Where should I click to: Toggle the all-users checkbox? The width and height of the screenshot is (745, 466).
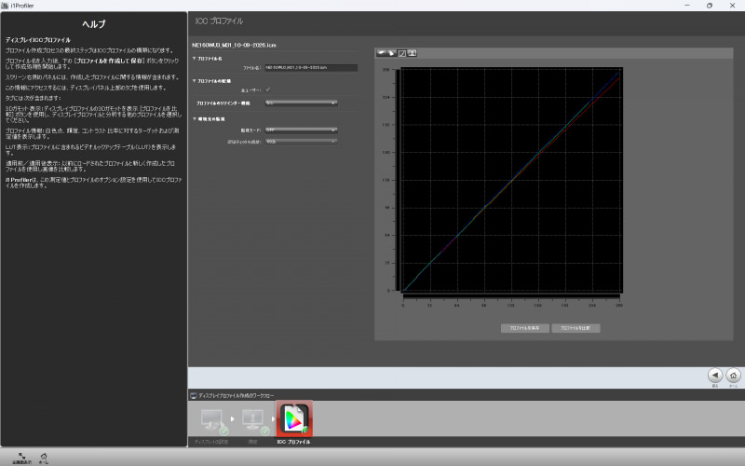pyautogui.click(x=268, y=89)
